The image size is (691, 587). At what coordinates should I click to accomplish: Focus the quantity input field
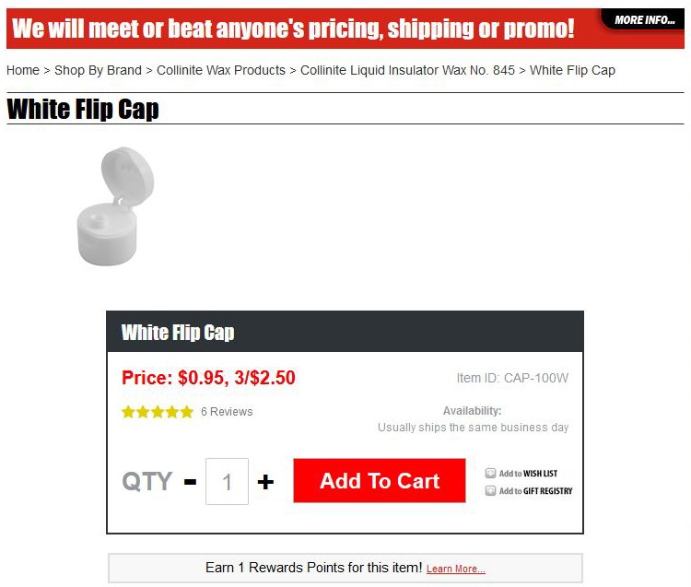click(227, 481)
